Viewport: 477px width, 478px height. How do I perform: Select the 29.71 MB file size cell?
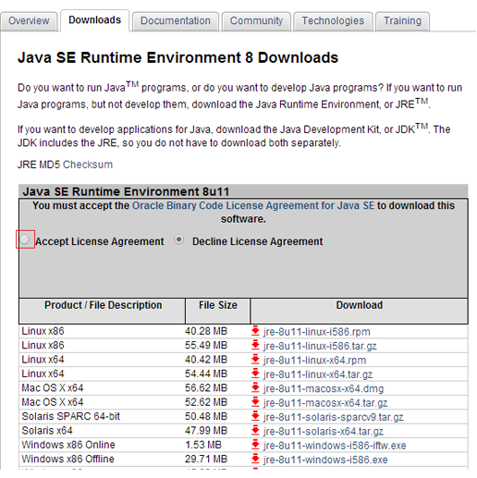[x=206, y=459]
